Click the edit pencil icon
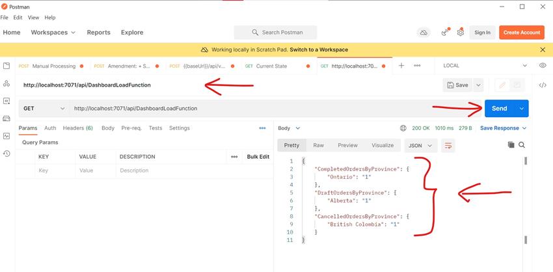553x272 pixels. coord(502,85)
